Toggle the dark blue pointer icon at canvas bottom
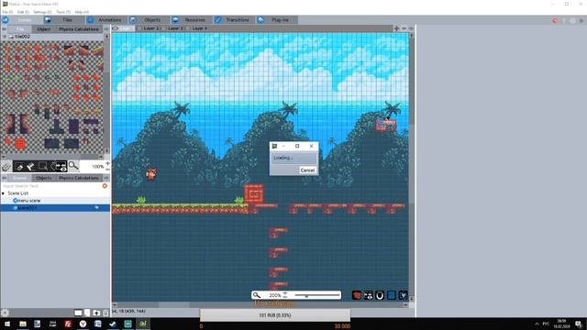 [403, 295]
